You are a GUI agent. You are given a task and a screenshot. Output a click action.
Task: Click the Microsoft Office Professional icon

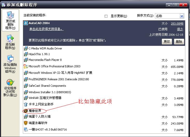pos(26,66)
